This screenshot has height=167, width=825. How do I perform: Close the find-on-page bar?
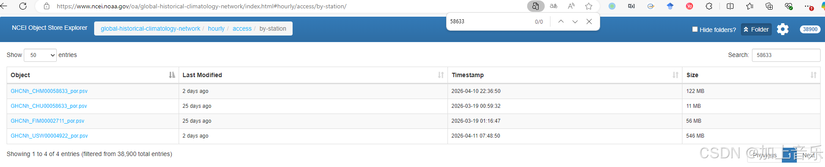[589, 21]
